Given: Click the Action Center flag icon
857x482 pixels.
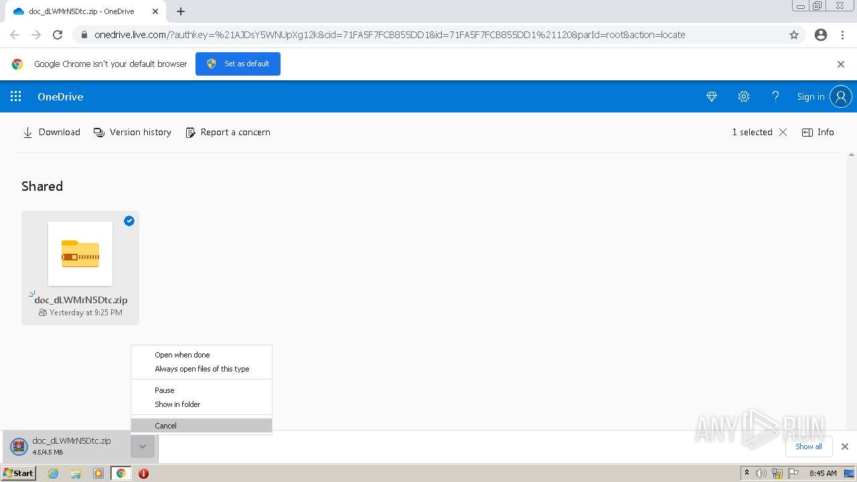Looking at the screenshot, I should point(793,473).
